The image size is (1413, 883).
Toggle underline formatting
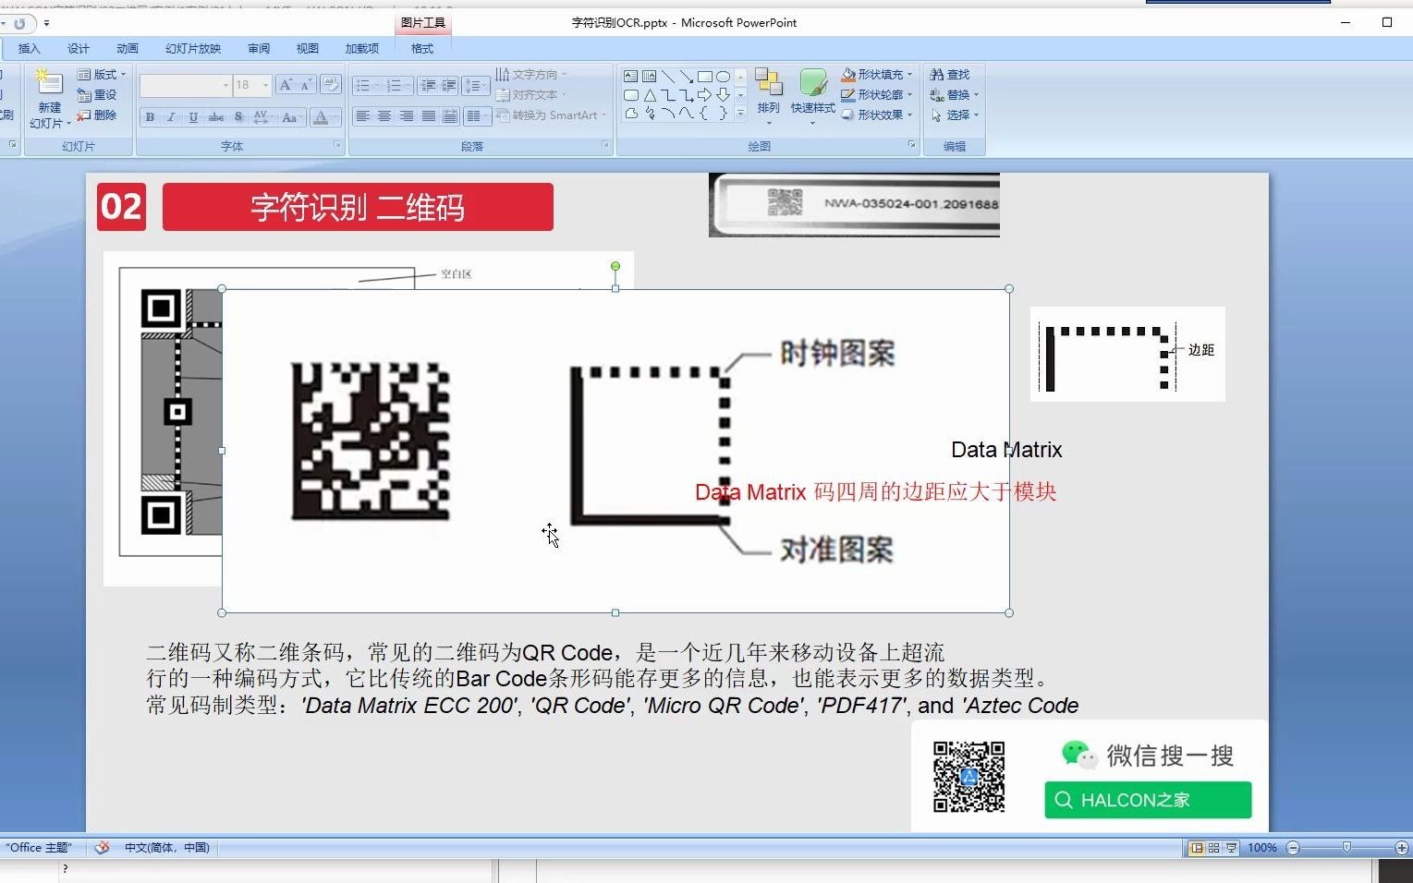click(x=193, y=116)
